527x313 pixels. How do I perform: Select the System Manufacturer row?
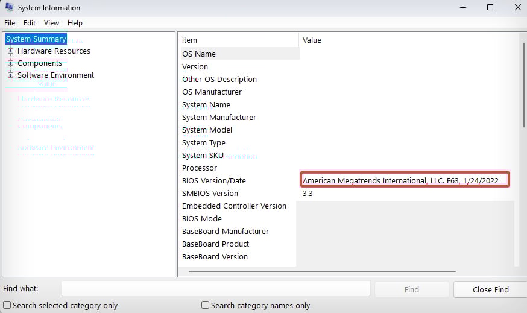tap(219, 118)
